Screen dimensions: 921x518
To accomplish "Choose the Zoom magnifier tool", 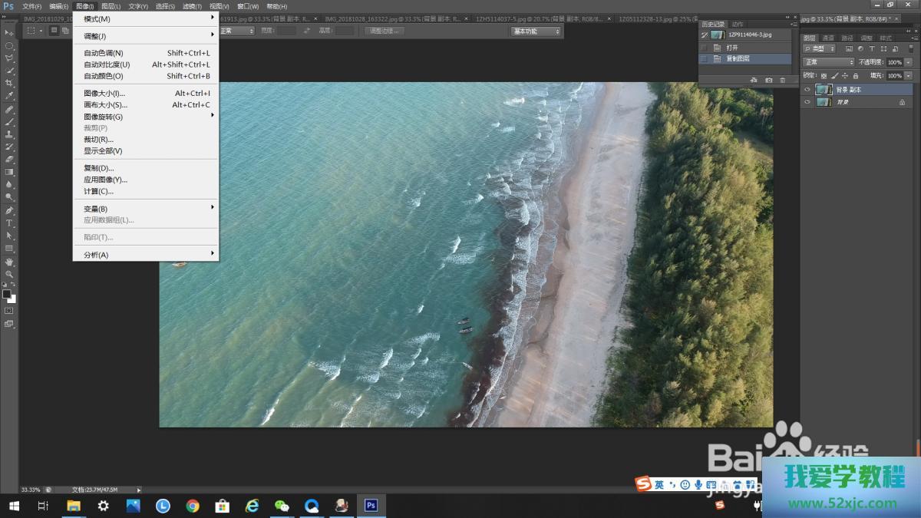I will point(9,274).
